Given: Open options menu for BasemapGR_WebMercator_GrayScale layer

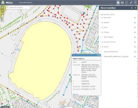Looking at the screenshot, I should click(135, 57).
